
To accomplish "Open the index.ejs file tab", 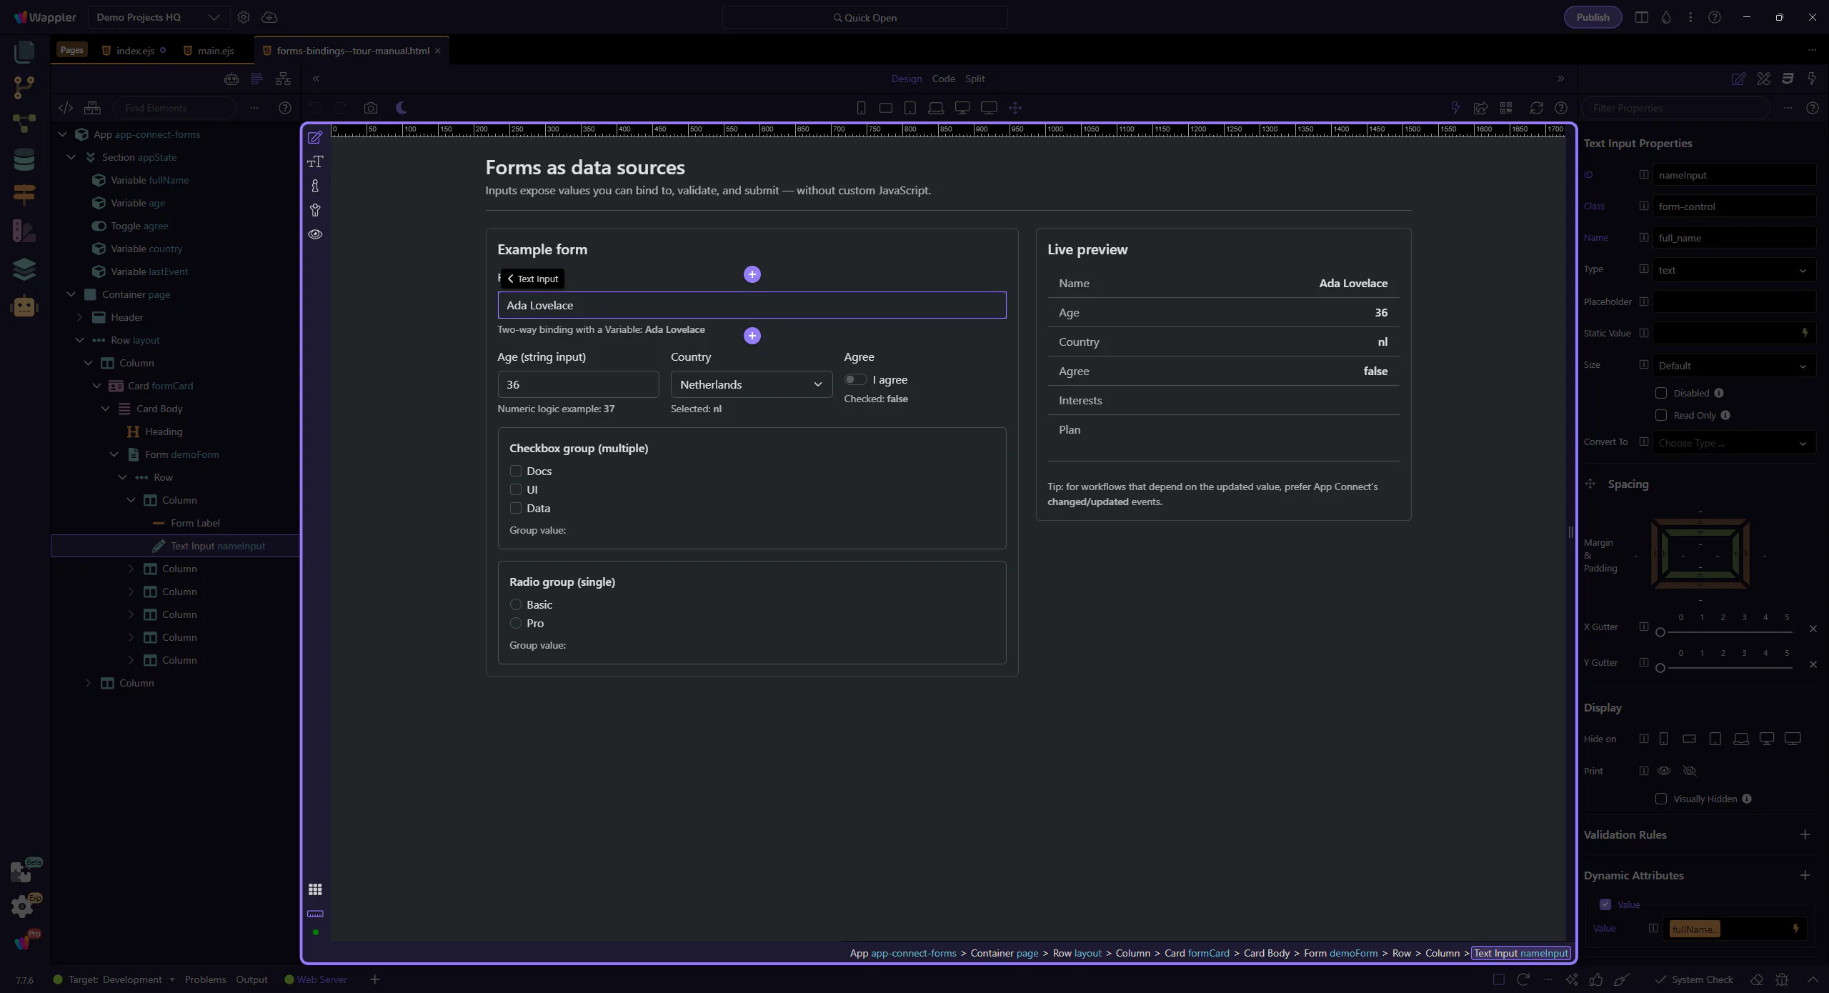I will (135, 51).
